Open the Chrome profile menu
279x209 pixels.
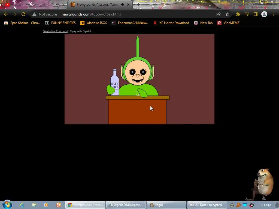pyautogui.click(x=264, y=14)
